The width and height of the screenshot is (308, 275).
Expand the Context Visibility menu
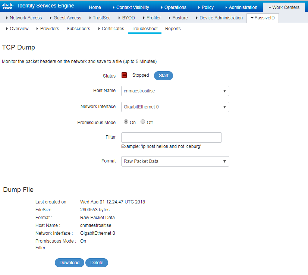pyautogui.click(x=131, y=7)
